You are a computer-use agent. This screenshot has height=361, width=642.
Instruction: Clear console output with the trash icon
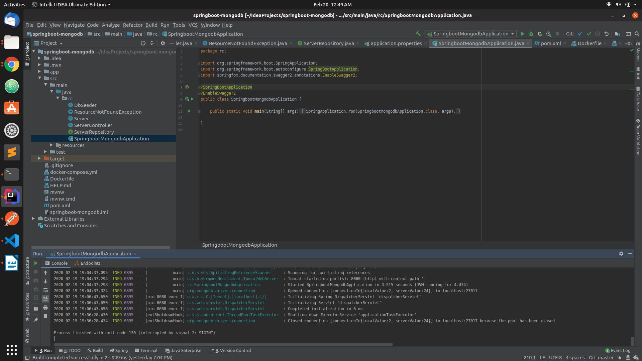tap(45, 316)
